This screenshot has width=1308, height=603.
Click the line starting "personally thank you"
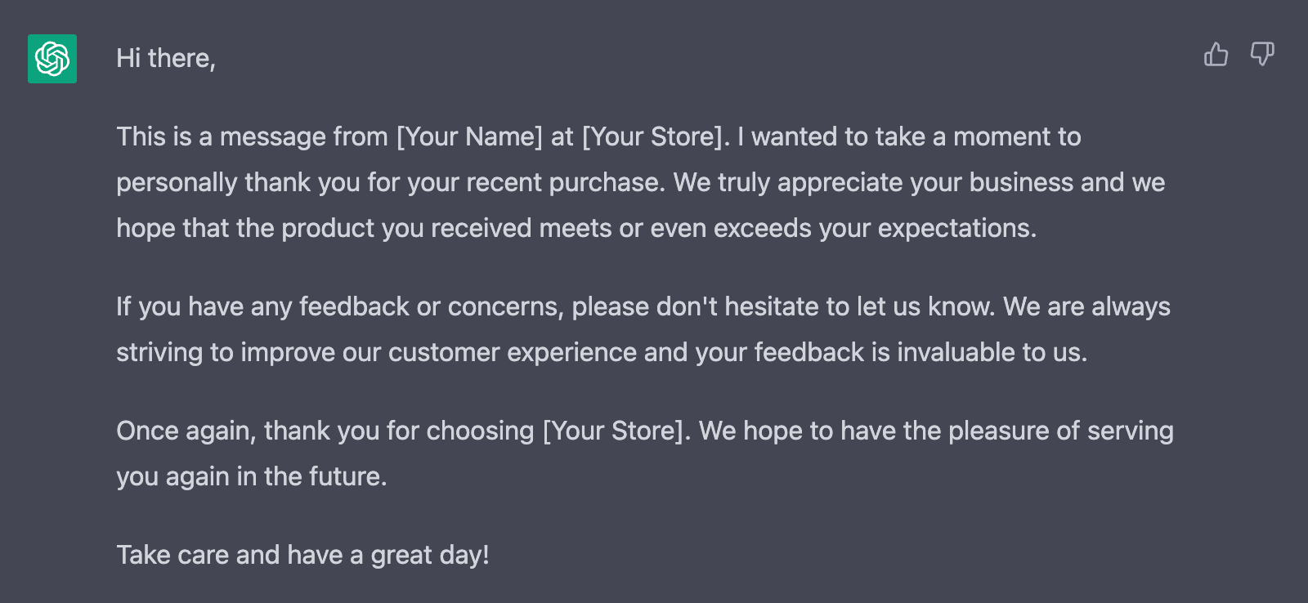(x=641, y=182)
